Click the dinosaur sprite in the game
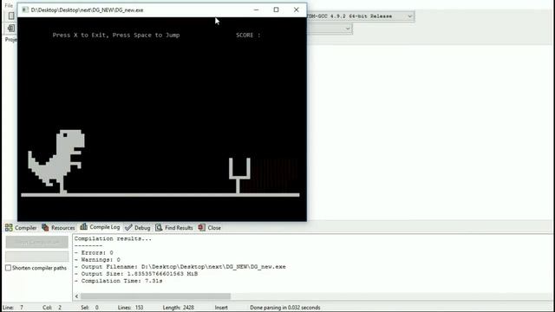Screen dimensions: 555x312 click(x=56, y=162)
